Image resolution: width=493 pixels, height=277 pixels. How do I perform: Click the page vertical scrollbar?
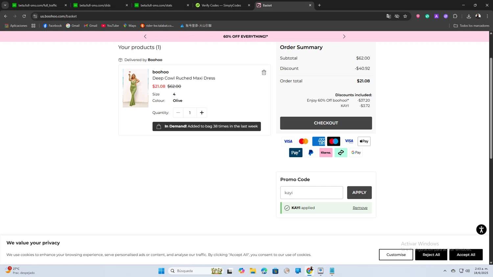(x=491, y=108)
